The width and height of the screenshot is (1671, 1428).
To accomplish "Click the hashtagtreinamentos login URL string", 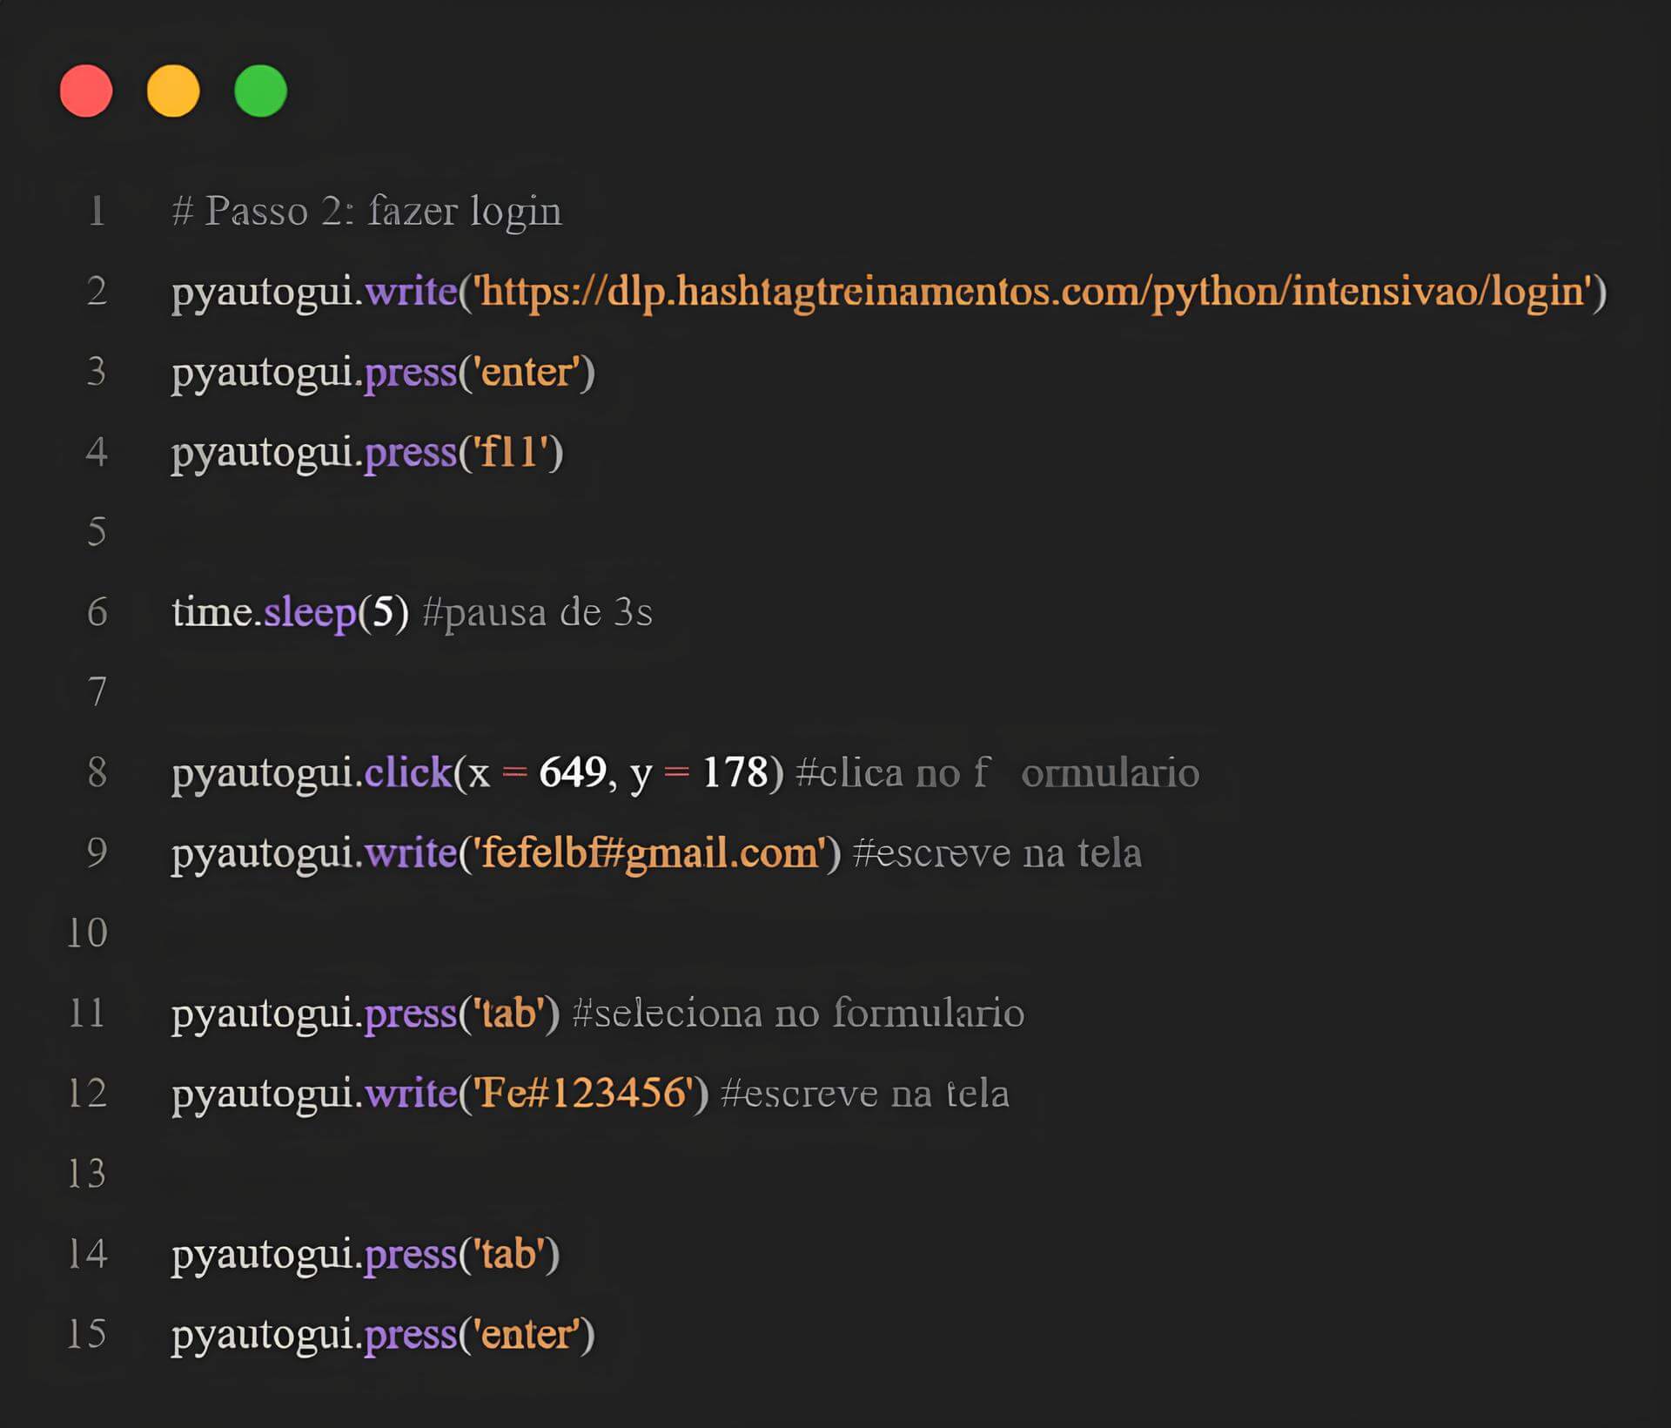I will click(1032, 291).
